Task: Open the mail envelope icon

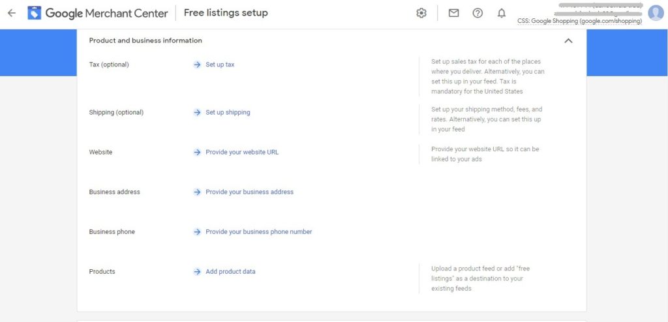Action: (454, 13)
